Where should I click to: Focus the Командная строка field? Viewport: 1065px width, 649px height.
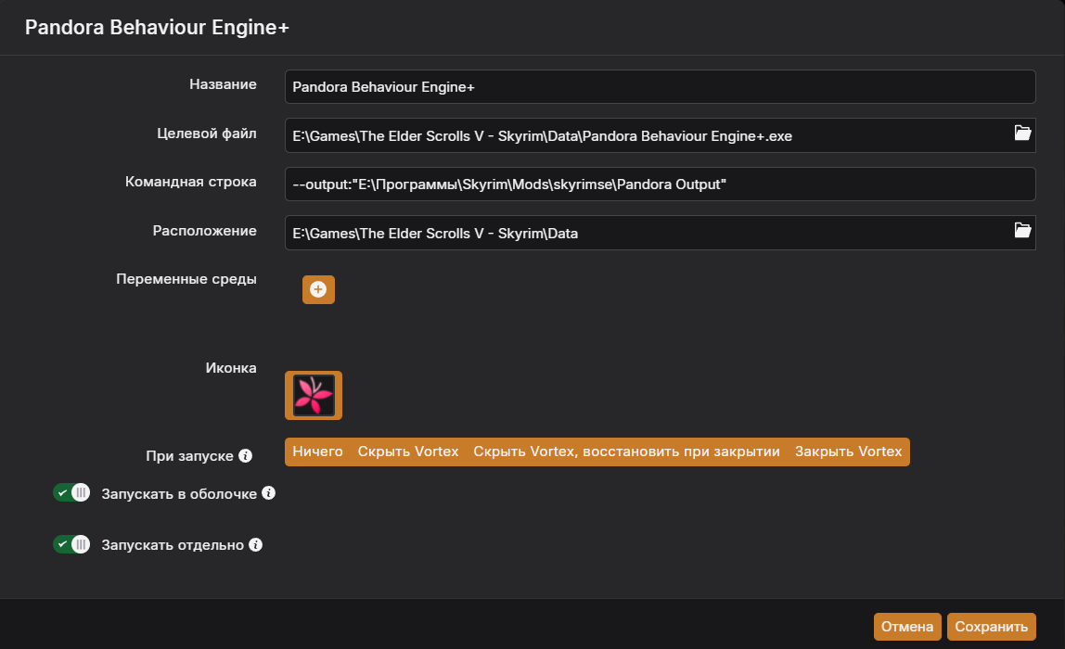tap(660, 184)
